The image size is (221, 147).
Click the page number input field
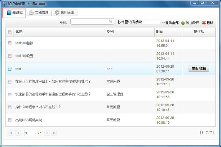pos(31,133)
